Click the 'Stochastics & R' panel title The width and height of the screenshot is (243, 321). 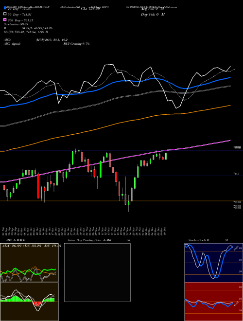(199, 240)
